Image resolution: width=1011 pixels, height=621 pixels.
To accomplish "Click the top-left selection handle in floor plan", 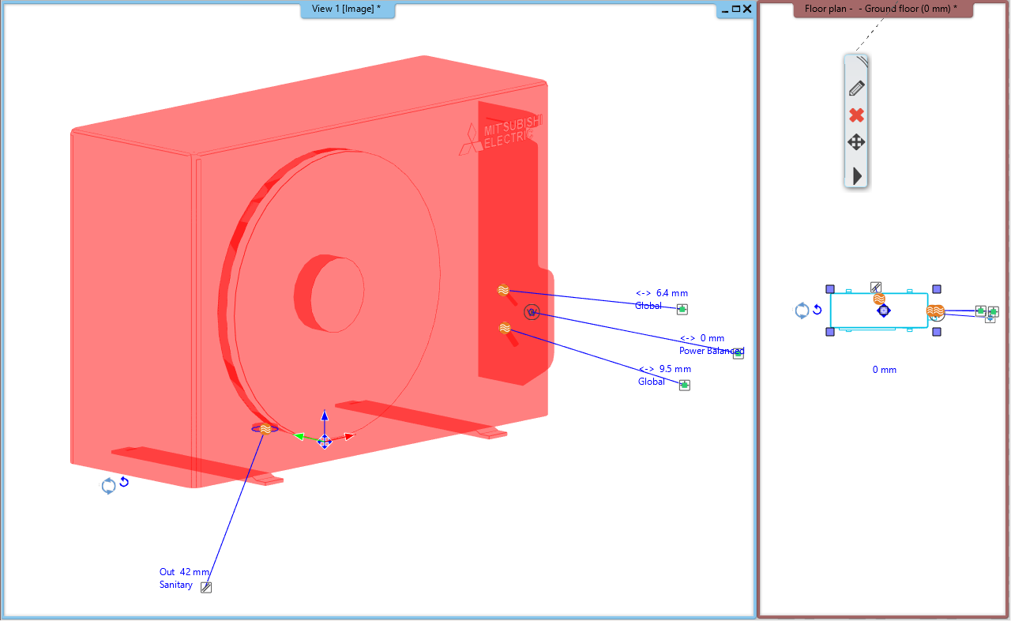I will (x=830, y=289).
